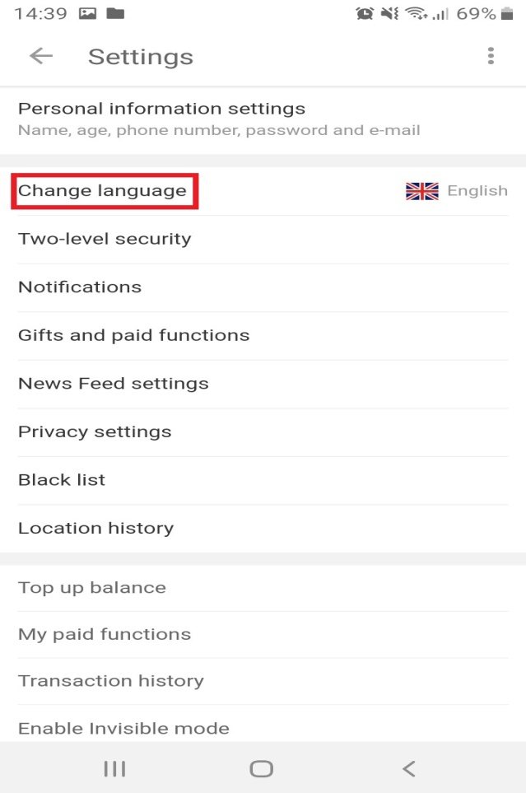
Task: Open News Feed settings
Action: click(263, 384)
